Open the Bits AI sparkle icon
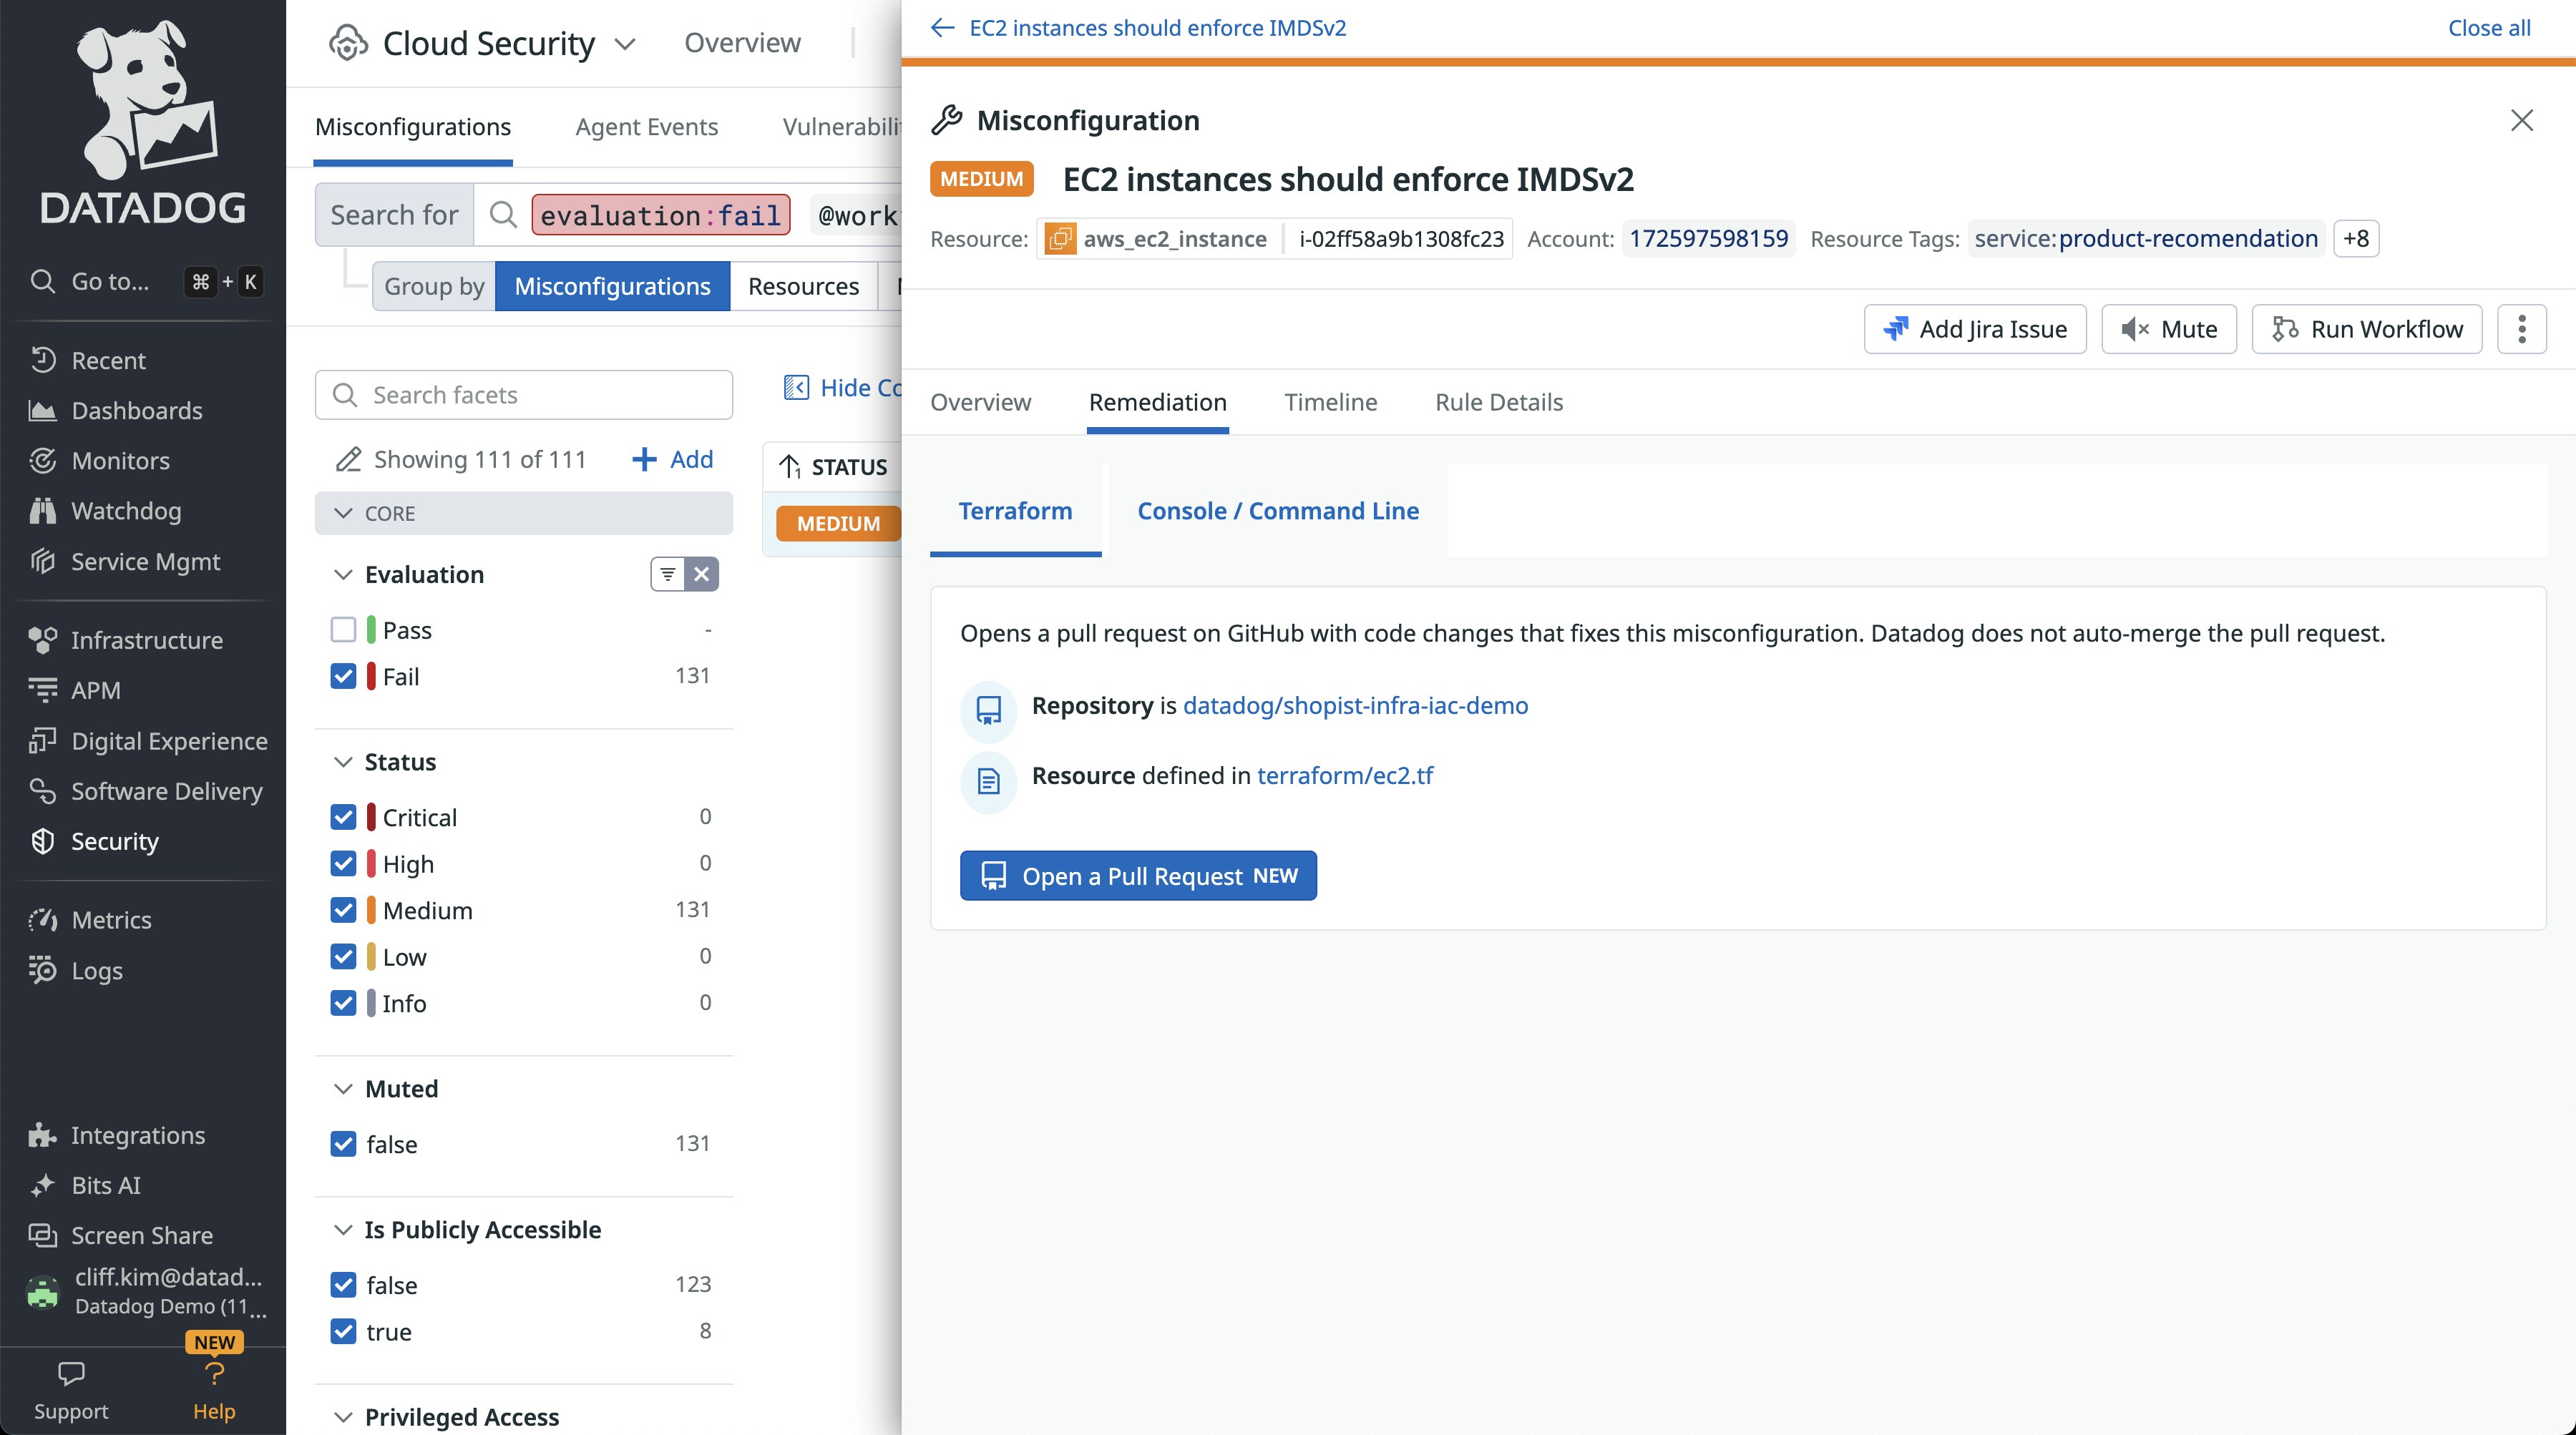This screenshot has width=2576, height=1435. (42, 1185)
